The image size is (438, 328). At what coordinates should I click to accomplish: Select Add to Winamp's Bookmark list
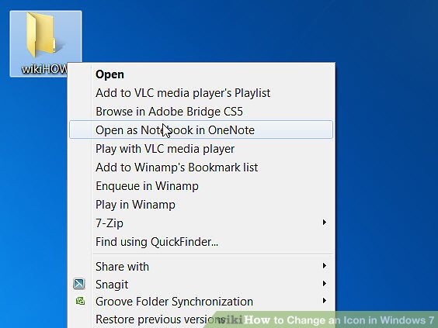[201, 167]
